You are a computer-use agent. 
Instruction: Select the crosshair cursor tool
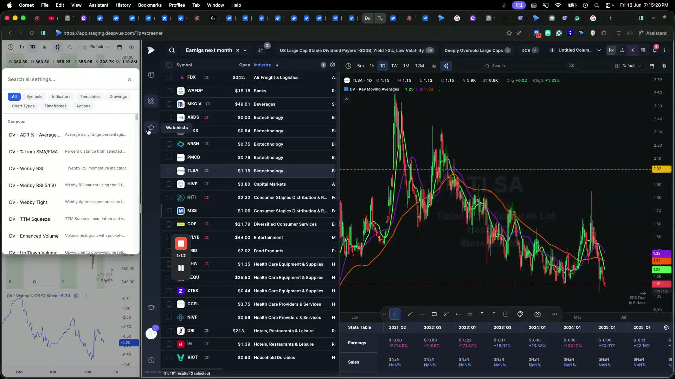[x=395, y=314]
